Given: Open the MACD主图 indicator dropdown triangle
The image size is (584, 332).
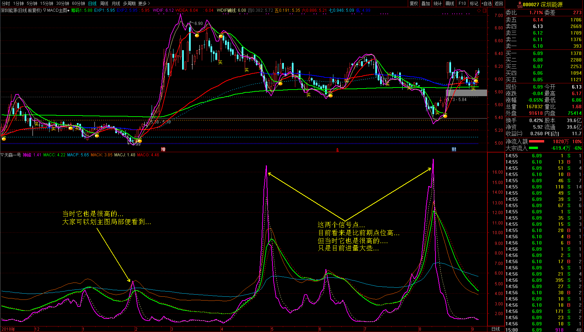Looking at the screenshot, I should pyautogui.click(x=45, y=10).
